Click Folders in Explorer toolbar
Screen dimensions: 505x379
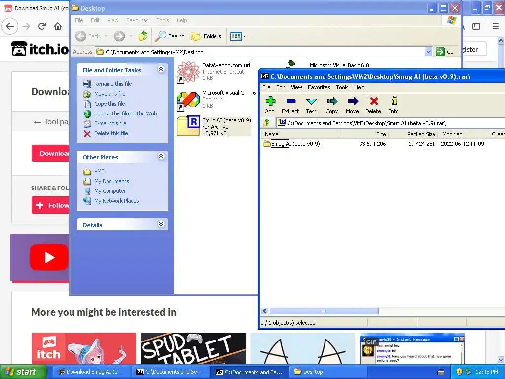[206, 36]
